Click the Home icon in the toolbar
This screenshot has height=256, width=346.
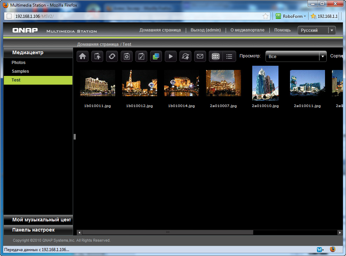(x=83, y=56)
